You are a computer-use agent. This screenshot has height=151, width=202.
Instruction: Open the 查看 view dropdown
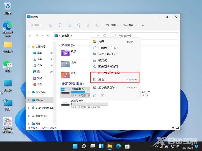(x=130, y=25)
